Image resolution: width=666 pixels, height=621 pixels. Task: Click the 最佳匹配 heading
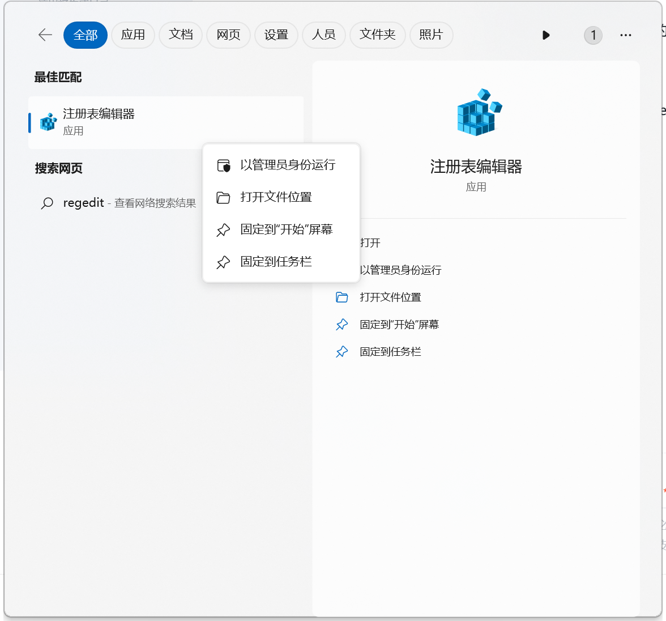click(58, 78)
